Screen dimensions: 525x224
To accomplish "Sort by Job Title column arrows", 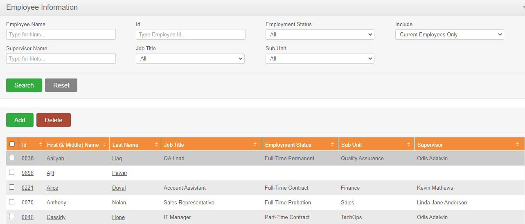I will point(255,145).
